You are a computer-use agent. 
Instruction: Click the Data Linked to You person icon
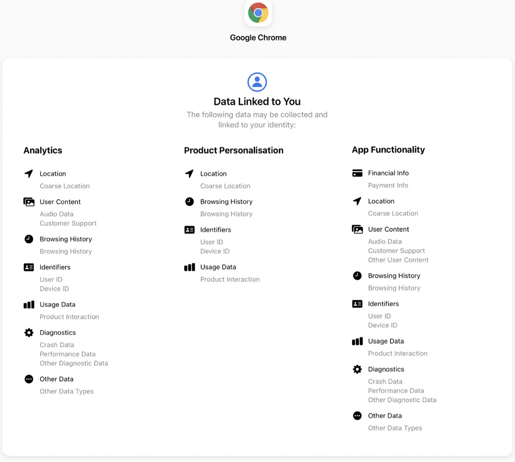click(257, 82)
